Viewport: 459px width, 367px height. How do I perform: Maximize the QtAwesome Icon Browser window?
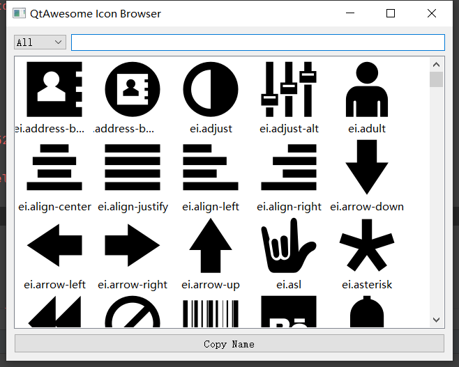391,13
